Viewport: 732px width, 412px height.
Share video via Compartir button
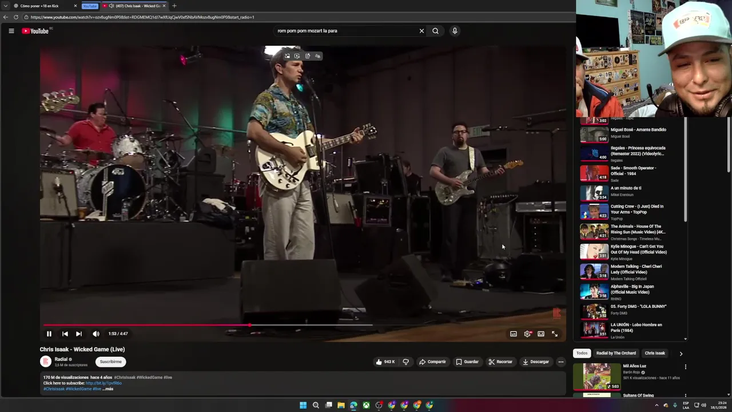(432, 362)
